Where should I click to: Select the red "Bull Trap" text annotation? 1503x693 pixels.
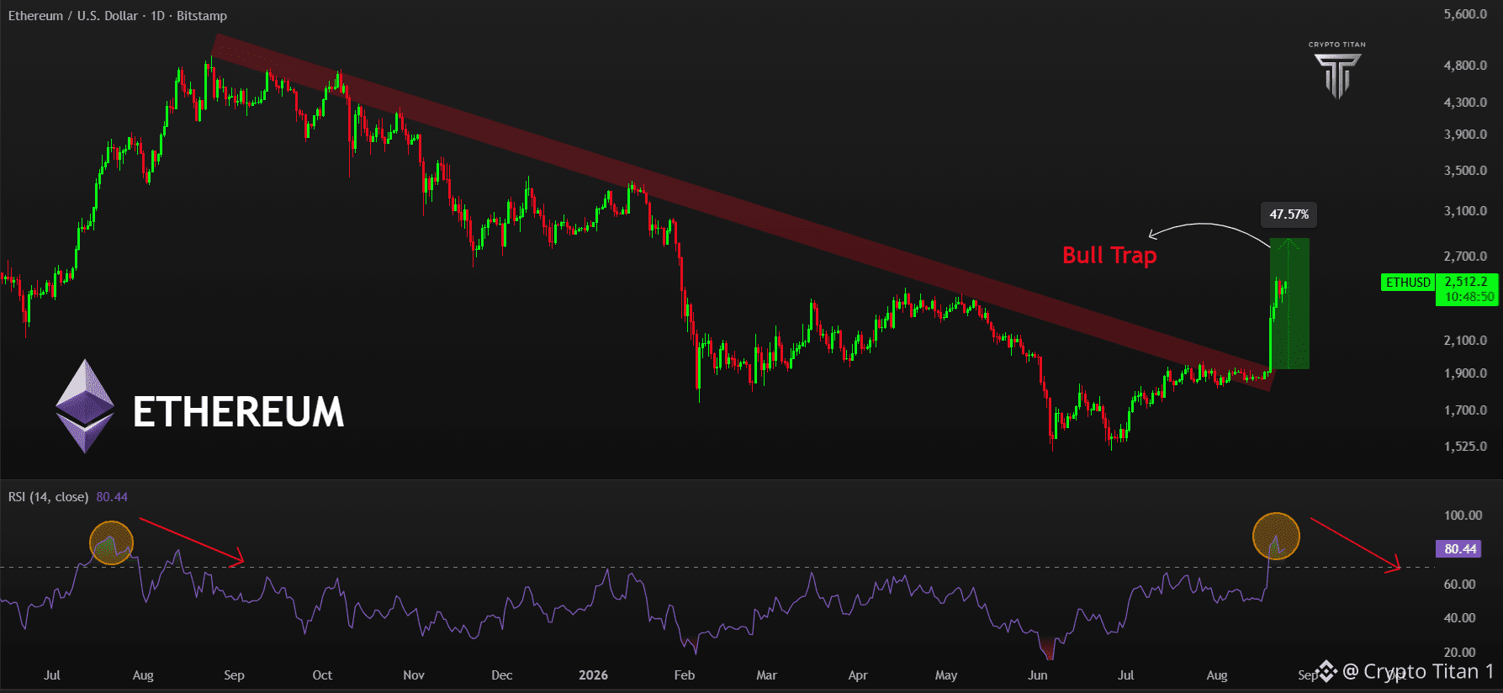pyautogui.click(x=1109, y=255)
